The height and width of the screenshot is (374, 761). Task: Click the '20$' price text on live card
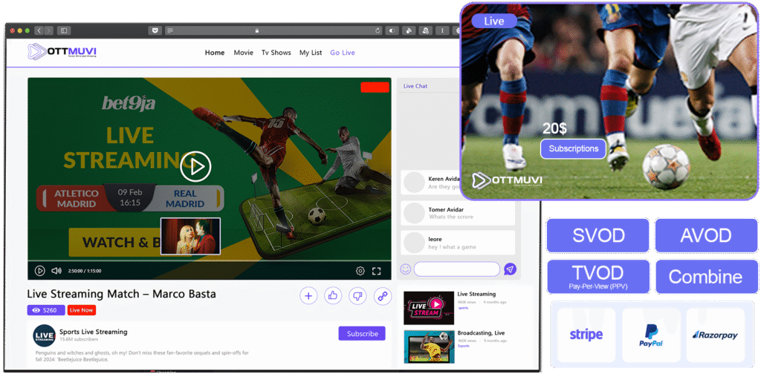554,128
